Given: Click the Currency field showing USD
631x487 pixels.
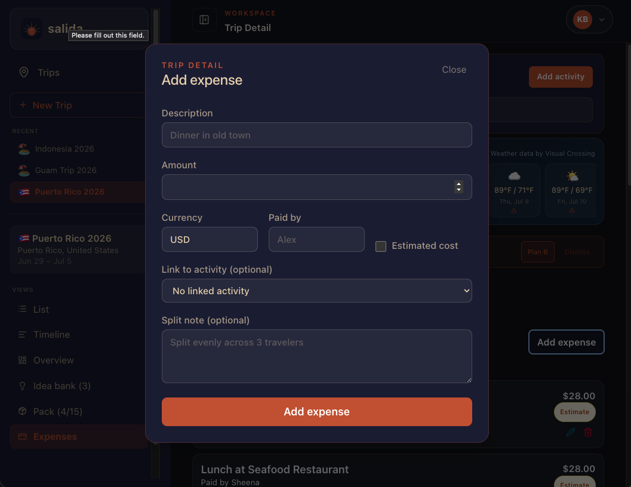Looking at the screenshot, I should (x=210, y=239).
